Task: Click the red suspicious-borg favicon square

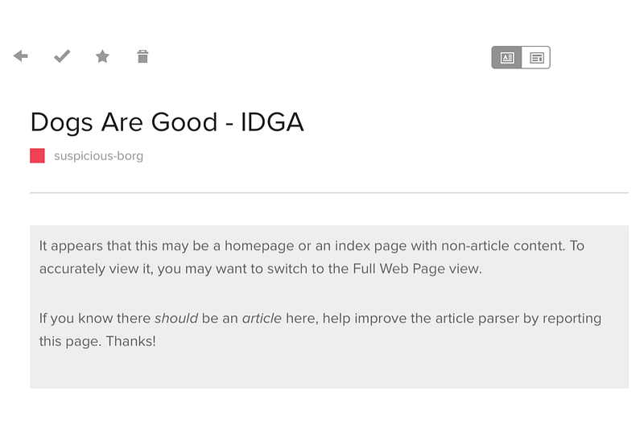Action: [x=37, y=156]
